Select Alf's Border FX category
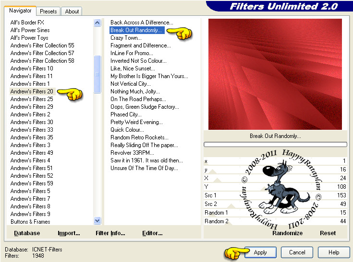This screenshot has width=353, height=262. (x=27, y=23)
